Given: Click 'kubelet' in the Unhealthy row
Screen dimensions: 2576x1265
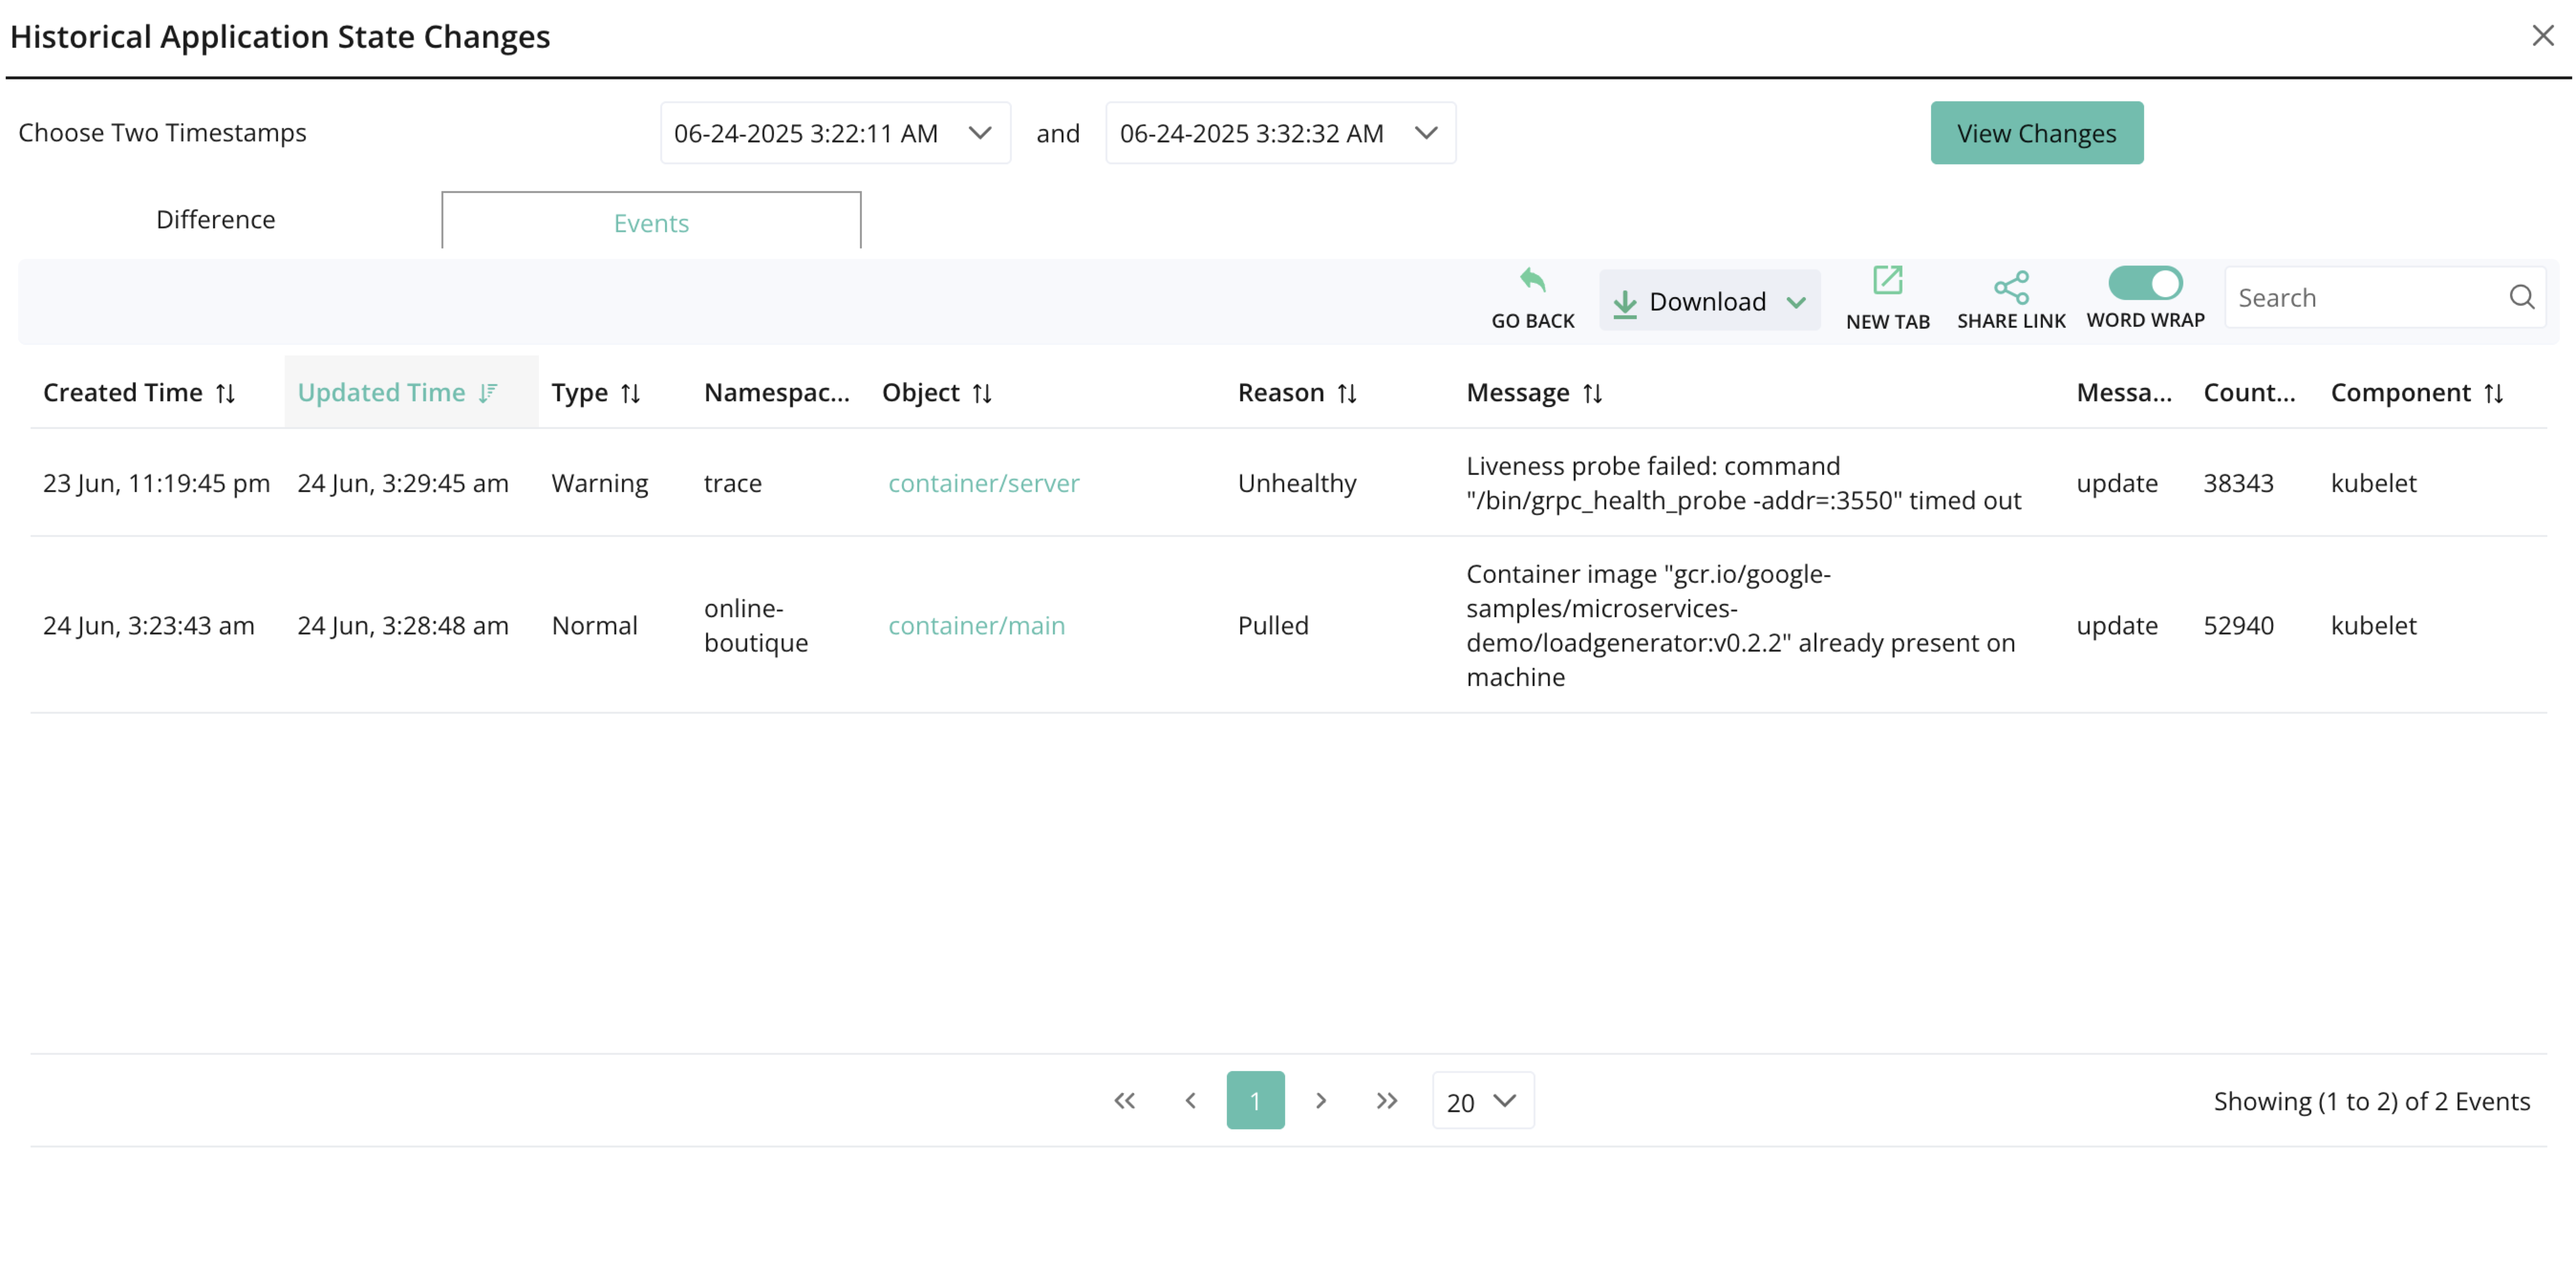Looking at the screenshot, I should [2373, 483].
